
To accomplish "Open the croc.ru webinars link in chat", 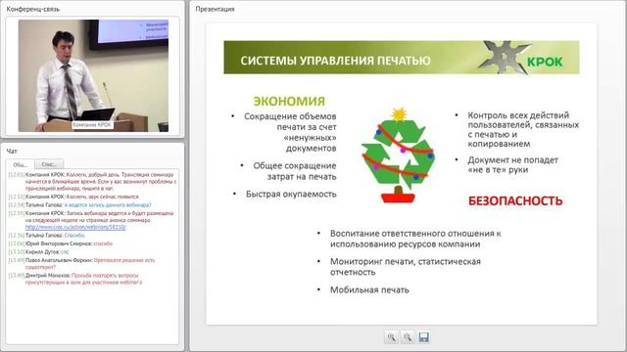I will point(75,227).
